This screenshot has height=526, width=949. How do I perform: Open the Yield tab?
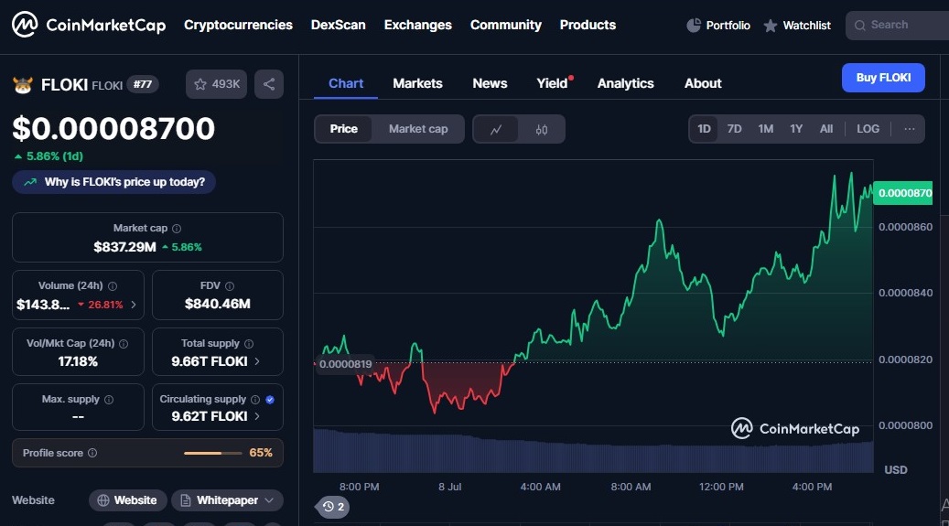pyautogui.click(x=553, y=83)
